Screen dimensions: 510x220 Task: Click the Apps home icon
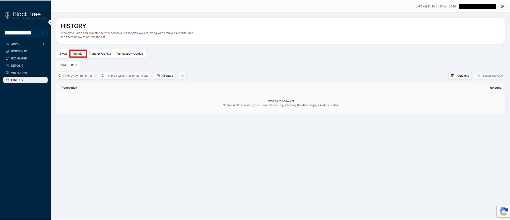click(7, 44)
